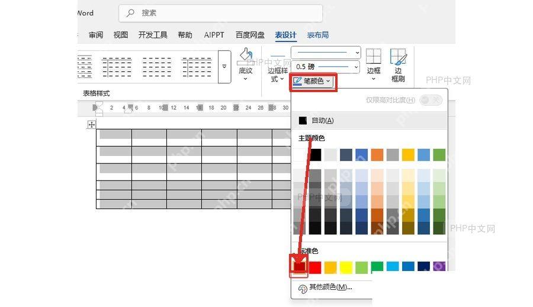Open the 帮助 tab

[185, 35]
